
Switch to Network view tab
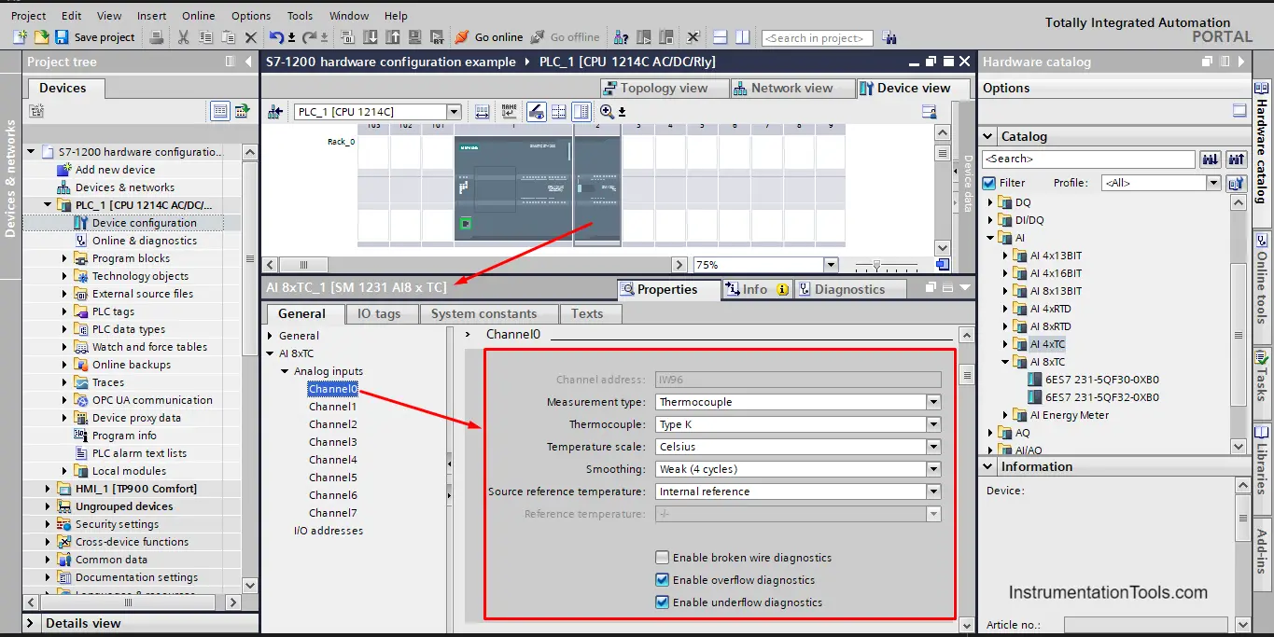pos(792,88)
